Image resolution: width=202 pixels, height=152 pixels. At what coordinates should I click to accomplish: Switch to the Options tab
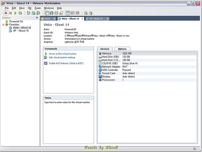(x=122, y=49)
